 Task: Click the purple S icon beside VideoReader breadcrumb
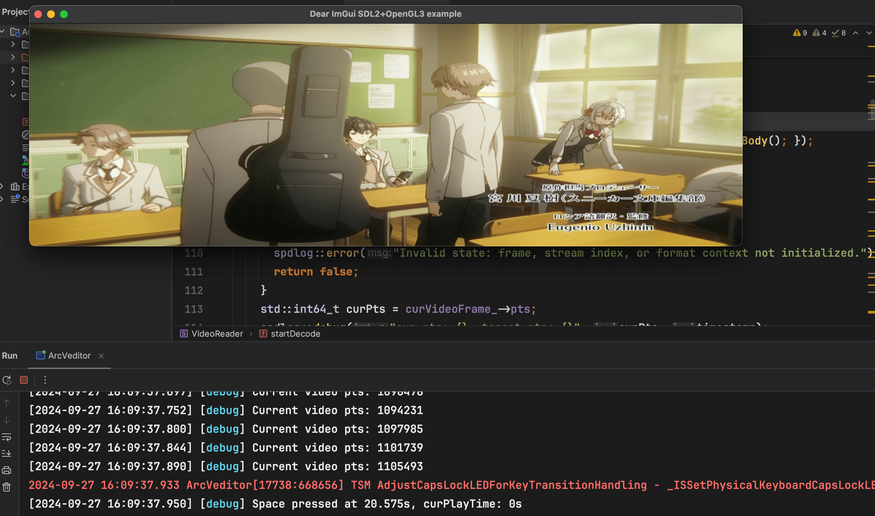[184, 334]
